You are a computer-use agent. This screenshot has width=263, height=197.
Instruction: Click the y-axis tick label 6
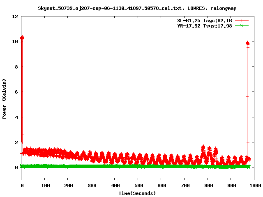pyautogui.click(x=16, y=92)
